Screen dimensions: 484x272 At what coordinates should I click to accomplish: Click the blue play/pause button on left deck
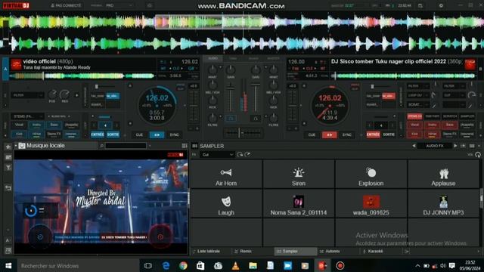click(x=157, y=134)
